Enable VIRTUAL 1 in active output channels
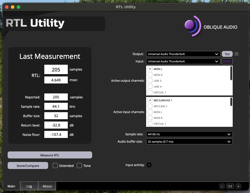250x193 pixels. [150, 92]
